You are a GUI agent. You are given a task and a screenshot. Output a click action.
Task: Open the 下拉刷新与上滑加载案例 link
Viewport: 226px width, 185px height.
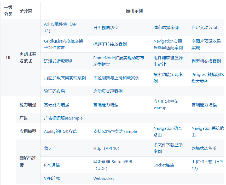tap(116, 78)
